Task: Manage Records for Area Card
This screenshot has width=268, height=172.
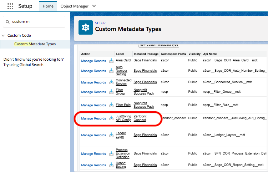Action: [x=93, y=61]
